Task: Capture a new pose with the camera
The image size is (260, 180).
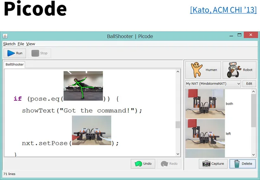Action: [213, 164]
